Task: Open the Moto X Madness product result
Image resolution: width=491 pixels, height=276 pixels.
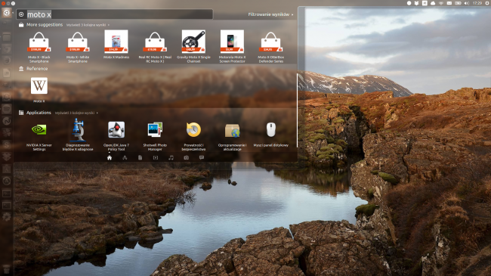Action: pos(116,45)
